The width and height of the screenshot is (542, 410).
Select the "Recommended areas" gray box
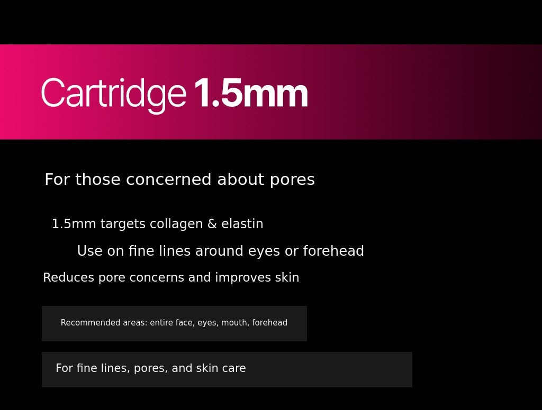[x=174, y=323]
